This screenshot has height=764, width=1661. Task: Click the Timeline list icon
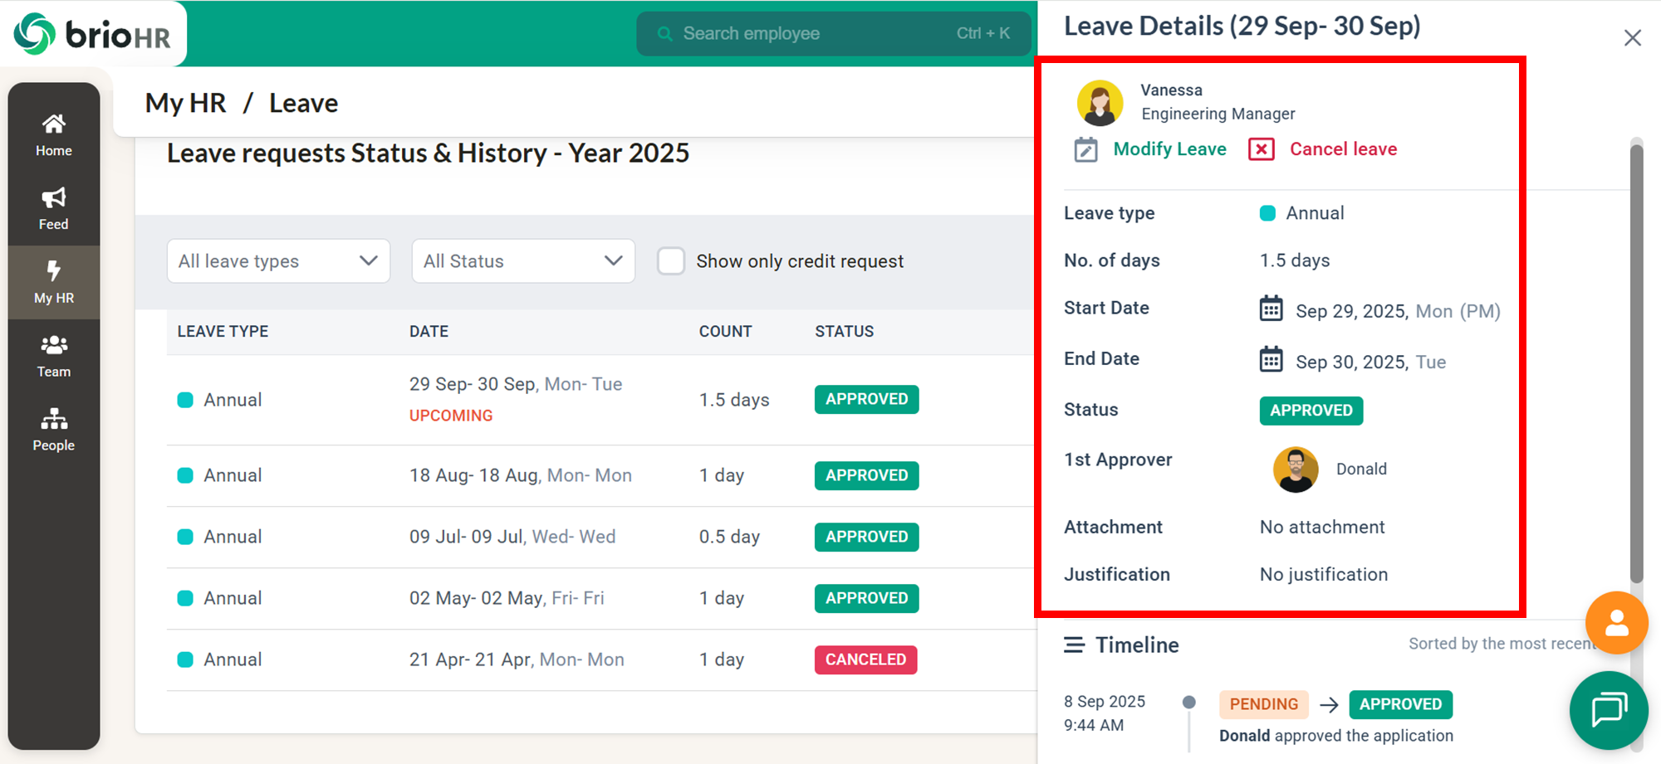(x=1074, y=645)
